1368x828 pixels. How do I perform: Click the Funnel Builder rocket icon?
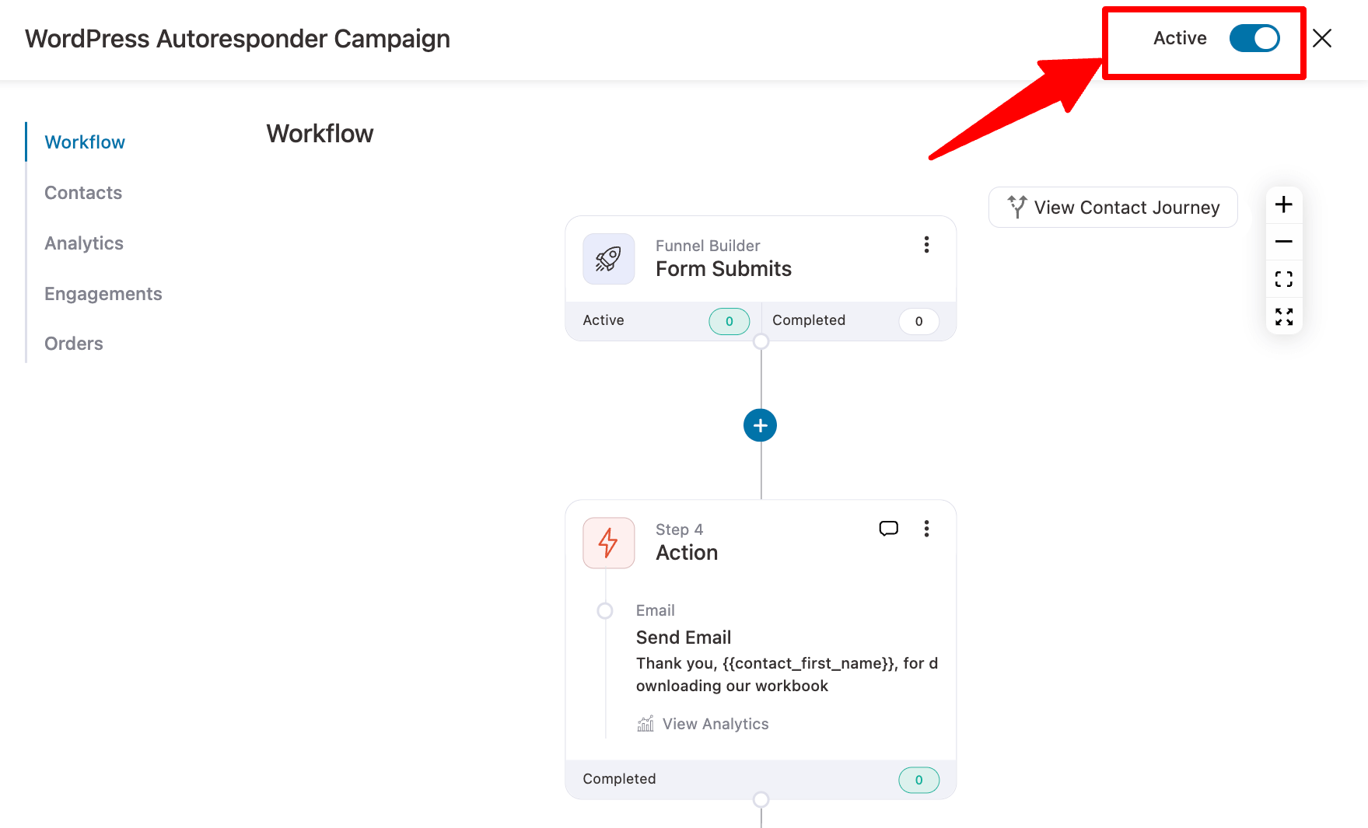click(609, 259)
